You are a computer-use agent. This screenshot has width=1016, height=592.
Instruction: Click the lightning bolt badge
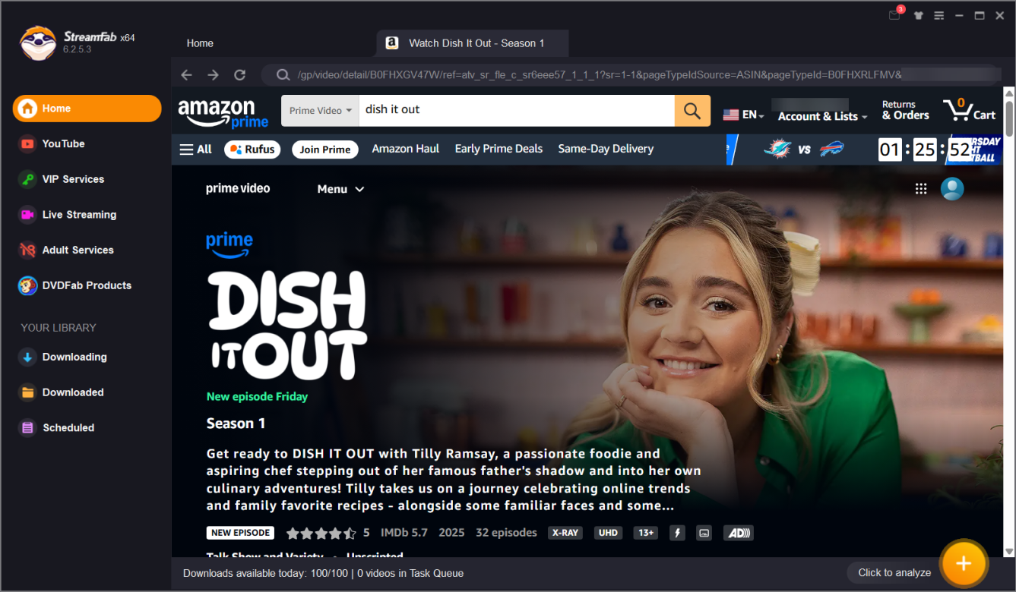point(677,533)
